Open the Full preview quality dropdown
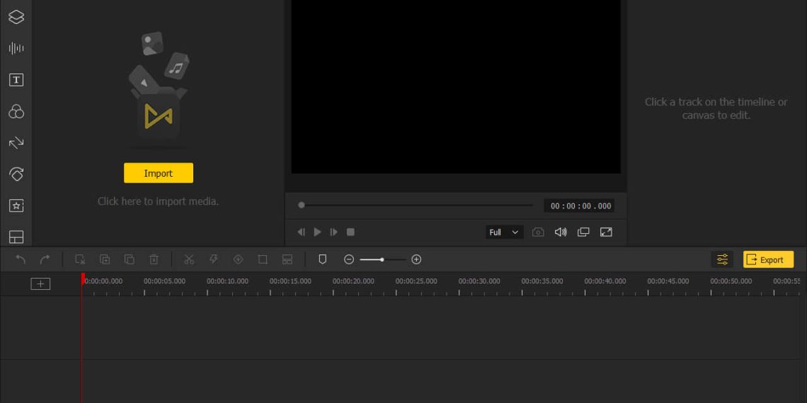The width and height of the screenshot is (807, 403). (x=504, y=232)
